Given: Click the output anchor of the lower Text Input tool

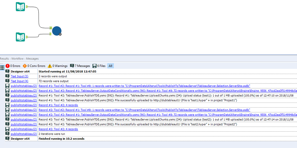Looking at the screenshot, I should (27, 37).
